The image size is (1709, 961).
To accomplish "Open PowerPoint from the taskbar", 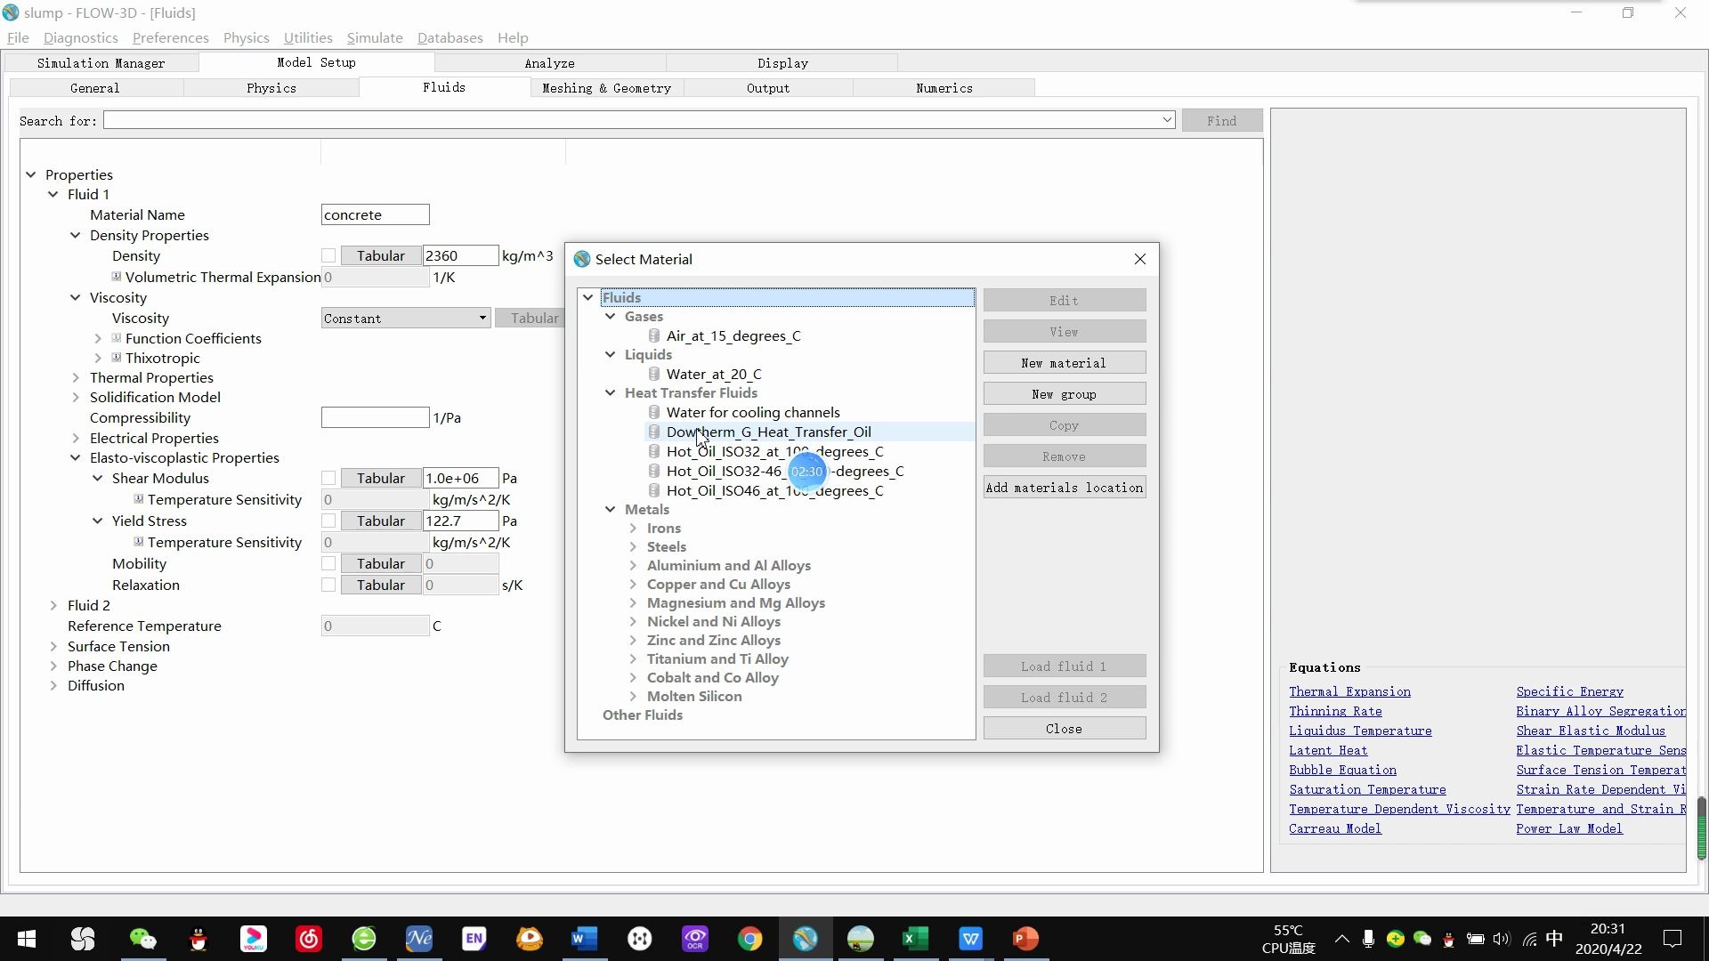I will 1025,939.
